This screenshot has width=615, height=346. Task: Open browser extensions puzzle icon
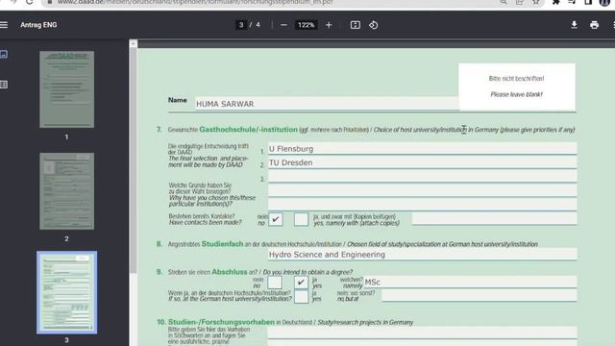555,2
